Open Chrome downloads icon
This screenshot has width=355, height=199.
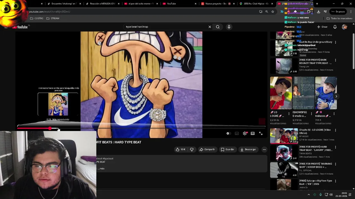coord(318,12)
